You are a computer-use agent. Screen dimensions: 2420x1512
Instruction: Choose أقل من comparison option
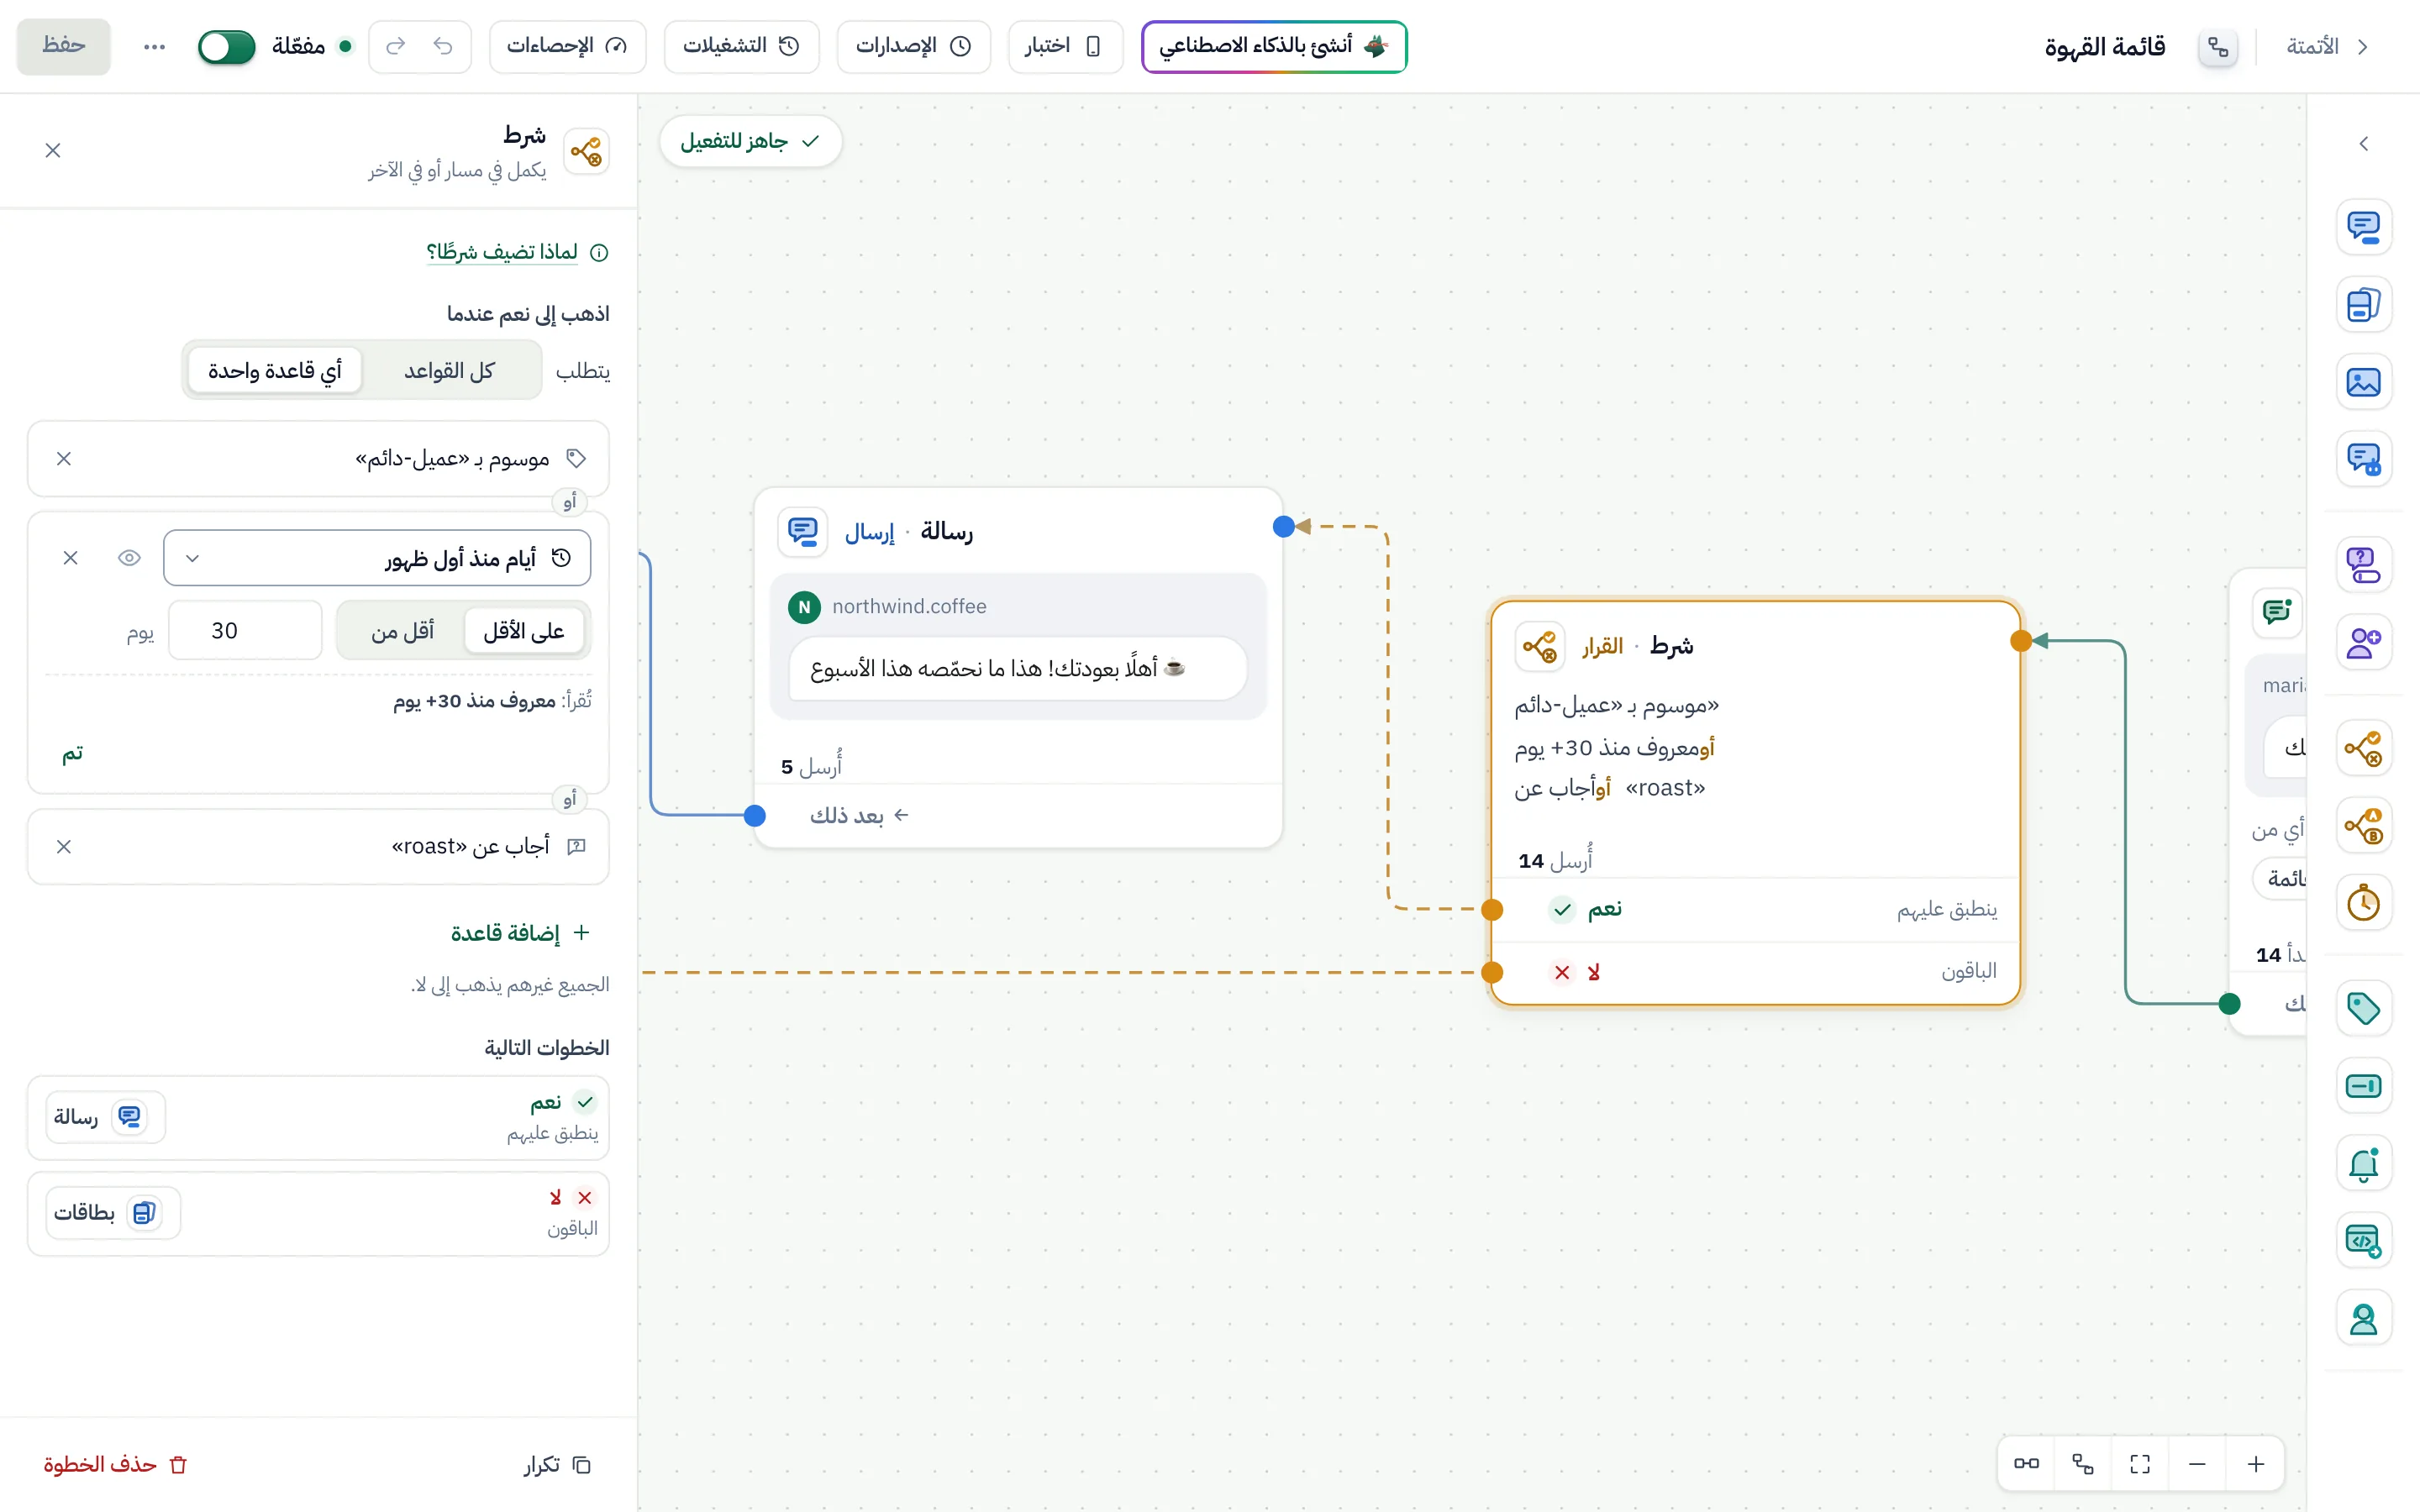(x=402, y=631)
